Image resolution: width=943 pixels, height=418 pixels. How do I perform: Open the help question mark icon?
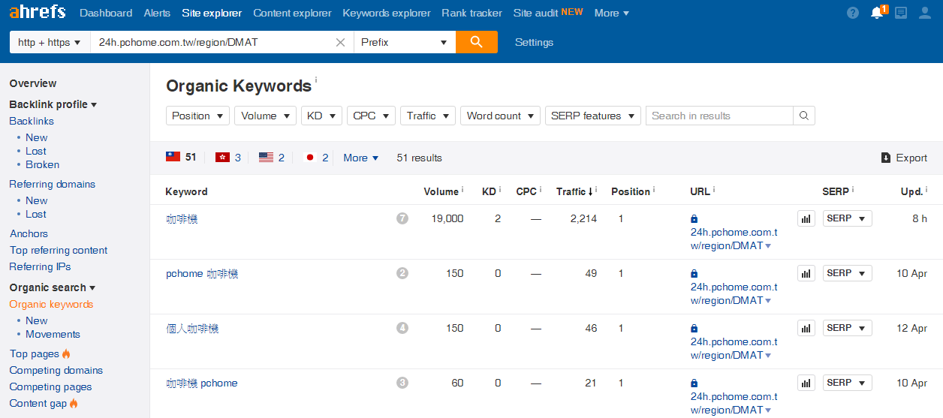point(853,13)
